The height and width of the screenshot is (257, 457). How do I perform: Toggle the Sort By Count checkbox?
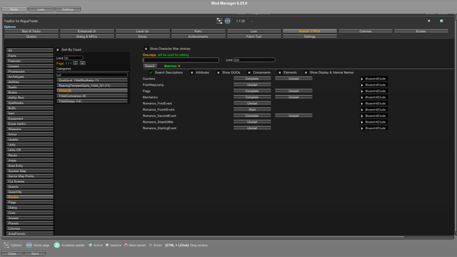58,49
